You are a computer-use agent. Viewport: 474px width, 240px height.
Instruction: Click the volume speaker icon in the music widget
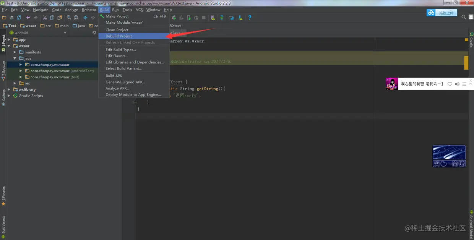click(457, 84)
